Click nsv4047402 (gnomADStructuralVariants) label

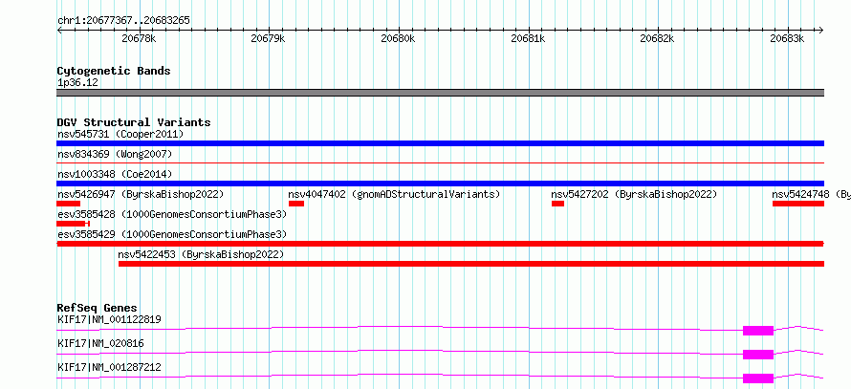tap(394, 194)
